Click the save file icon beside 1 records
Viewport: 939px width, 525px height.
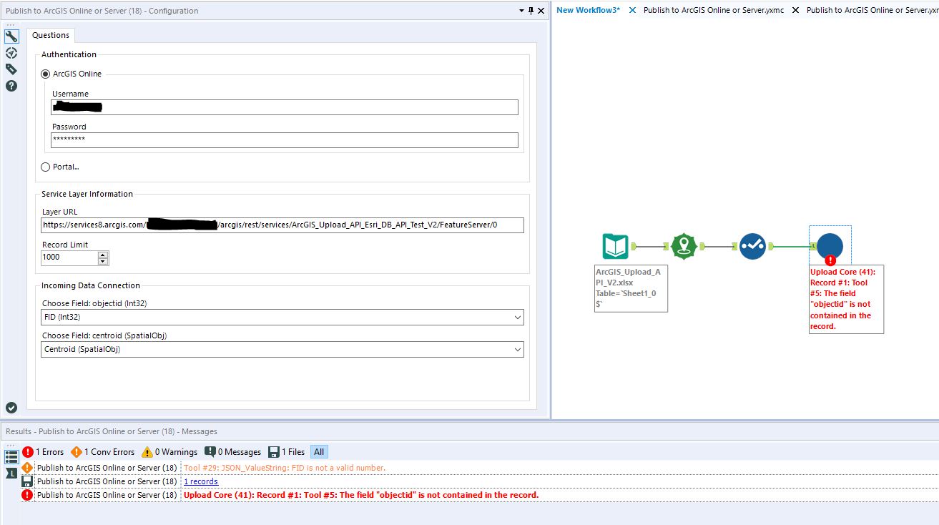coord(27,481)
